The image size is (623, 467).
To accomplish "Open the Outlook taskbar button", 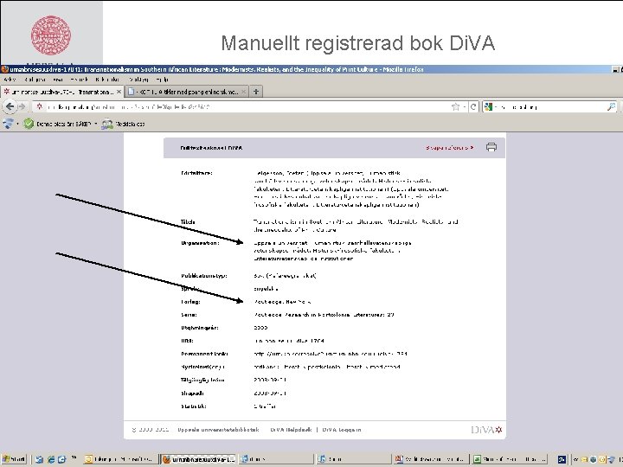I will pos(120,459).
